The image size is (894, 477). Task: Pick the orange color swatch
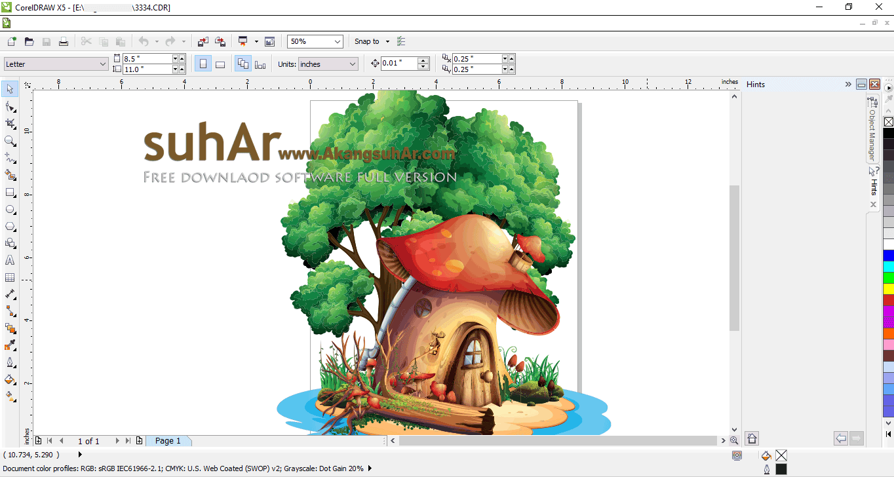(x=888, y=334)
